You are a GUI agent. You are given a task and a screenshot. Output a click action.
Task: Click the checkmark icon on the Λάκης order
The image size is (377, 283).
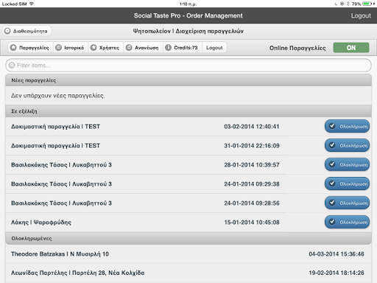pos(332,222)
